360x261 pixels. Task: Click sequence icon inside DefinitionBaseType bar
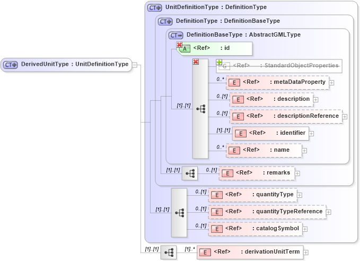[201, 109]
